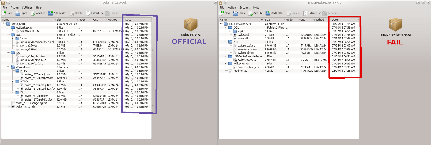Open Action menu in EmuCR-Swiss-r270.7z window
Viewport: 431px width, 145px height.
[x=232, y=8]
